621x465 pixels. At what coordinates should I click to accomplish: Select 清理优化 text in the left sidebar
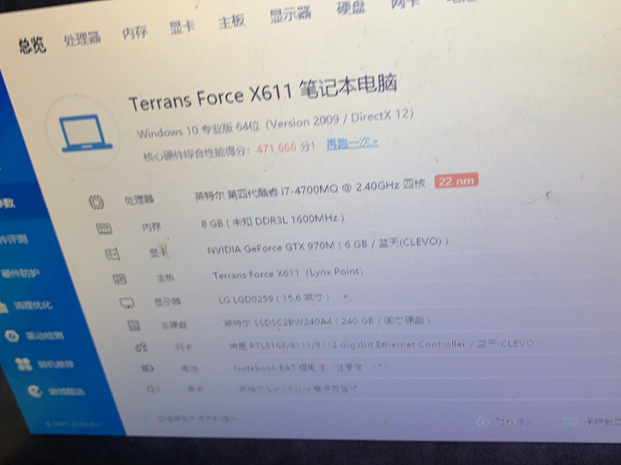click(x=33, y=305)
